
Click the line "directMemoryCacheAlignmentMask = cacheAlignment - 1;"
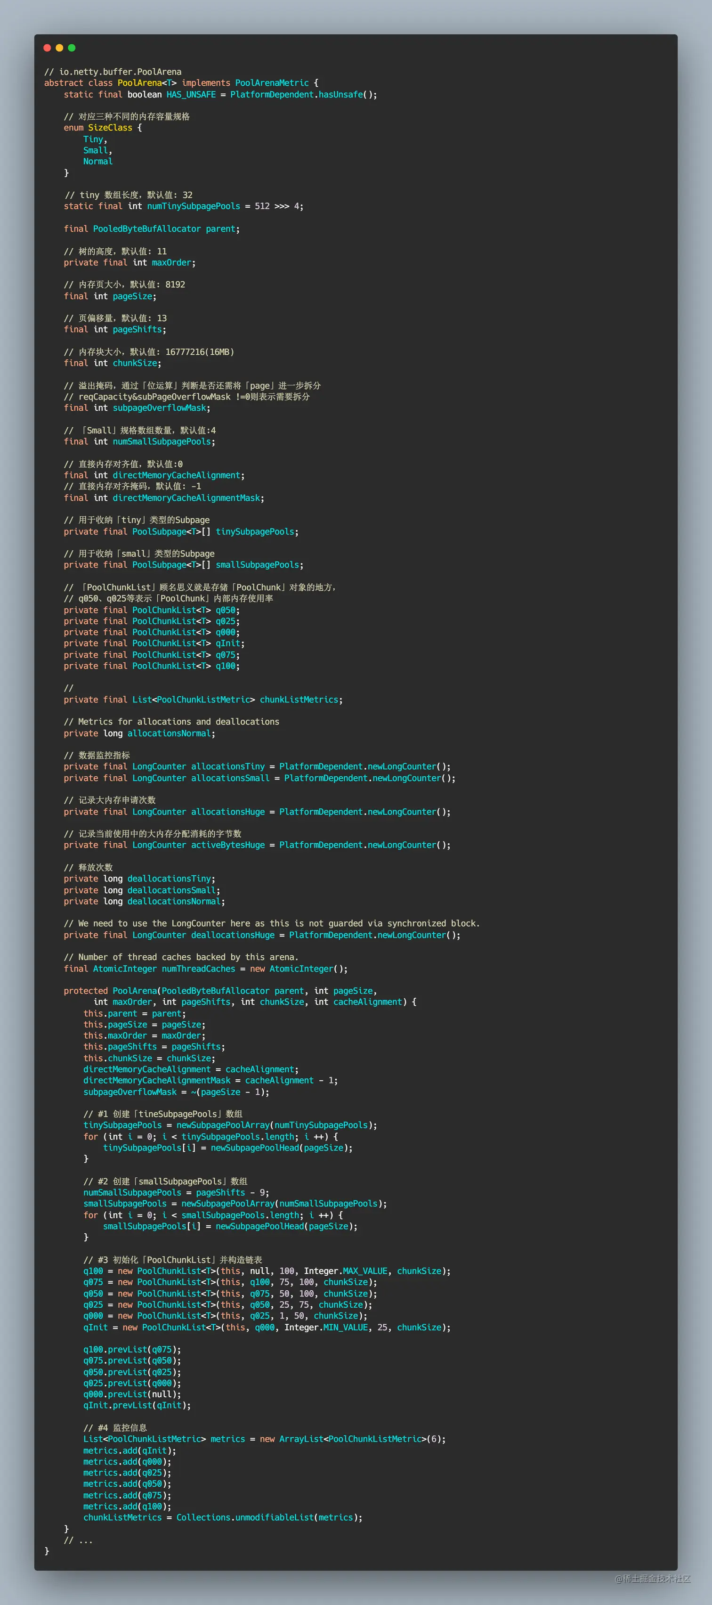pyautogui.click(x=210, y=1080)
